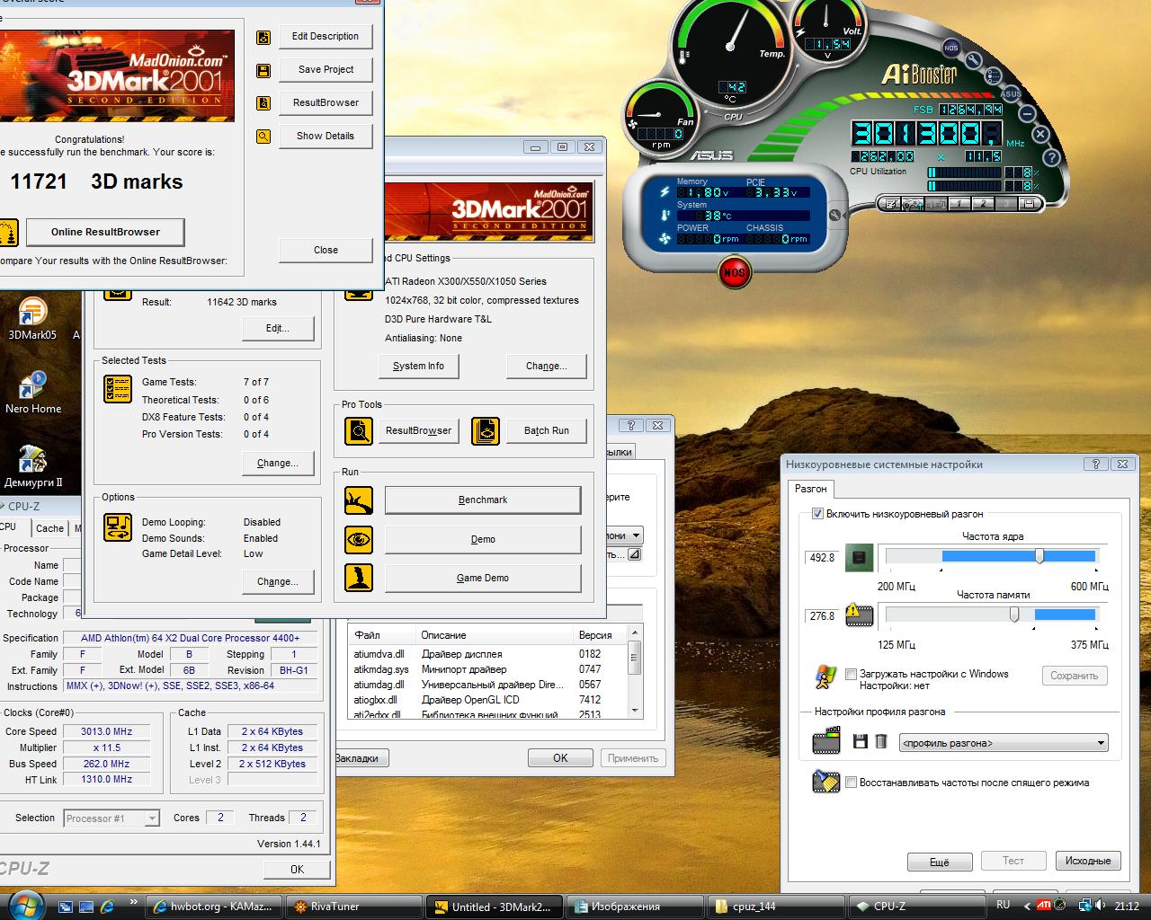Click Change button under Selected Tests
The width and height of the screenshot is (1151, 920).
coord(278,464)
